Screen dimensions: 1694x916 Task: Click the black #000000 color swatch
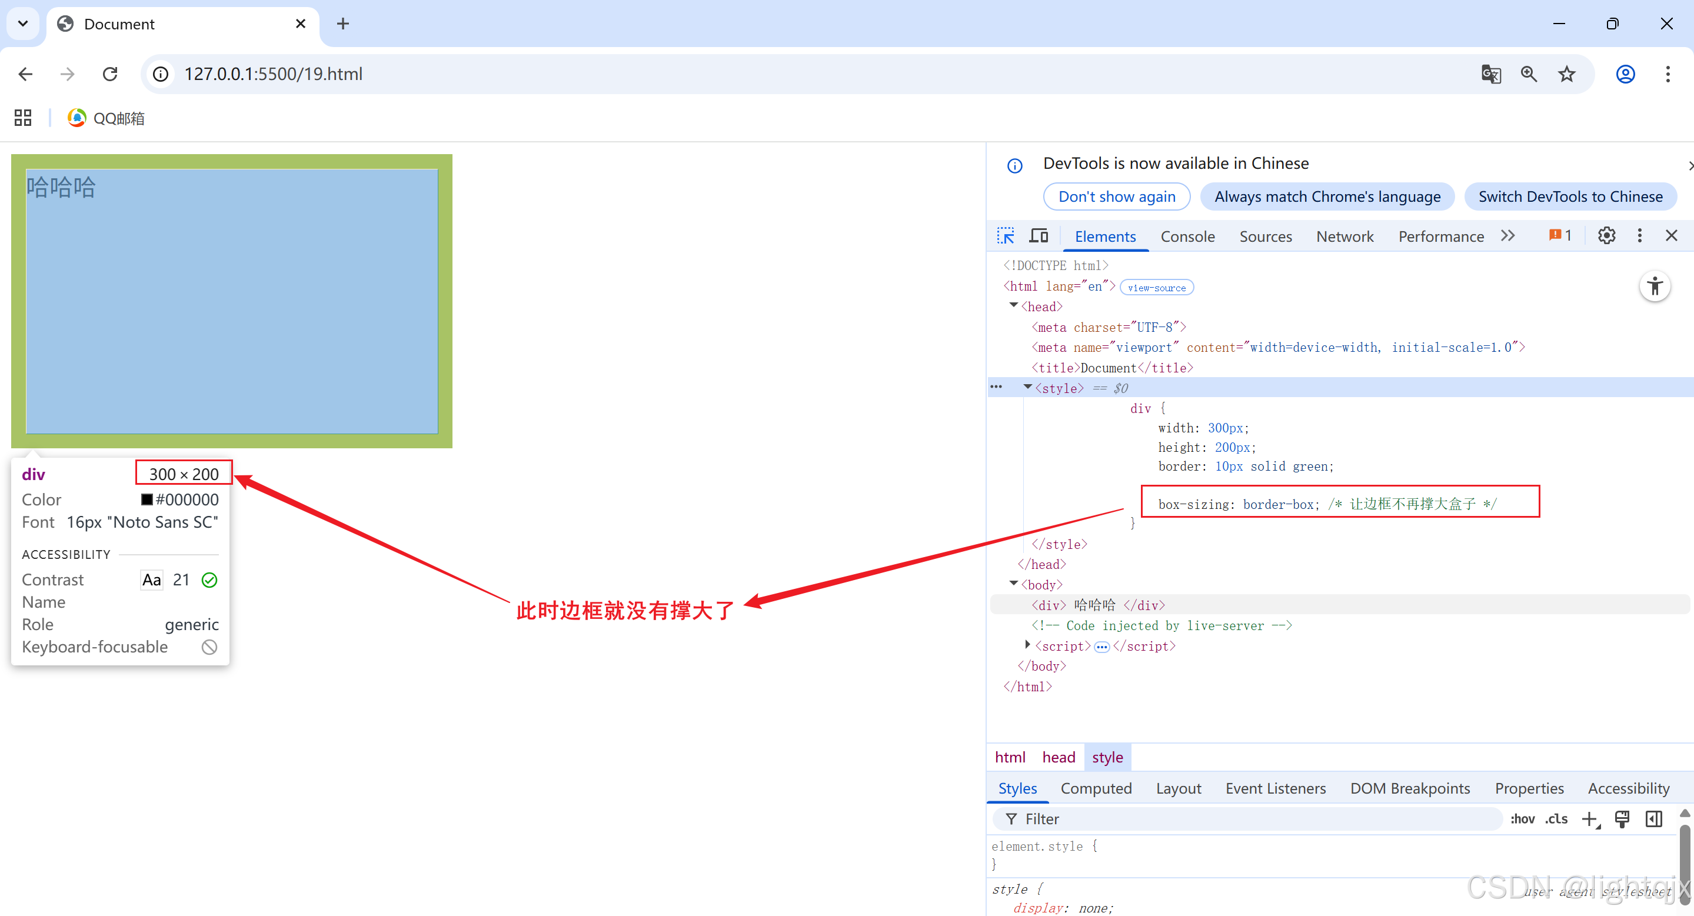[x=147, y=499]
